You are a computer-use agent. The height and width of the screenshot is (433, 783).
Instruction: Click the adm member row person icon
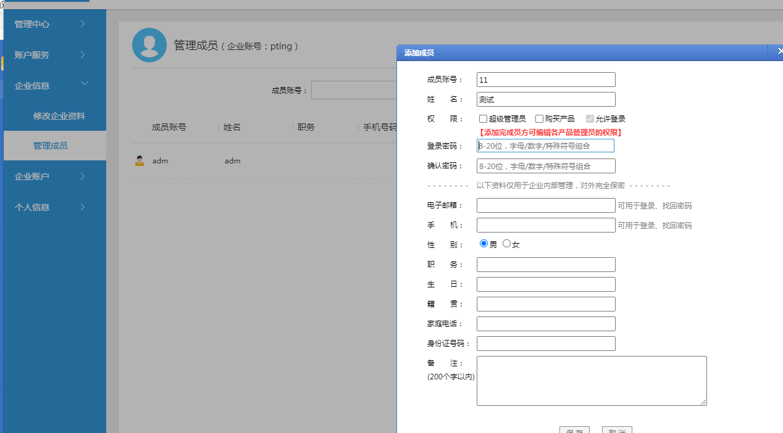click(x=140, y=161)
